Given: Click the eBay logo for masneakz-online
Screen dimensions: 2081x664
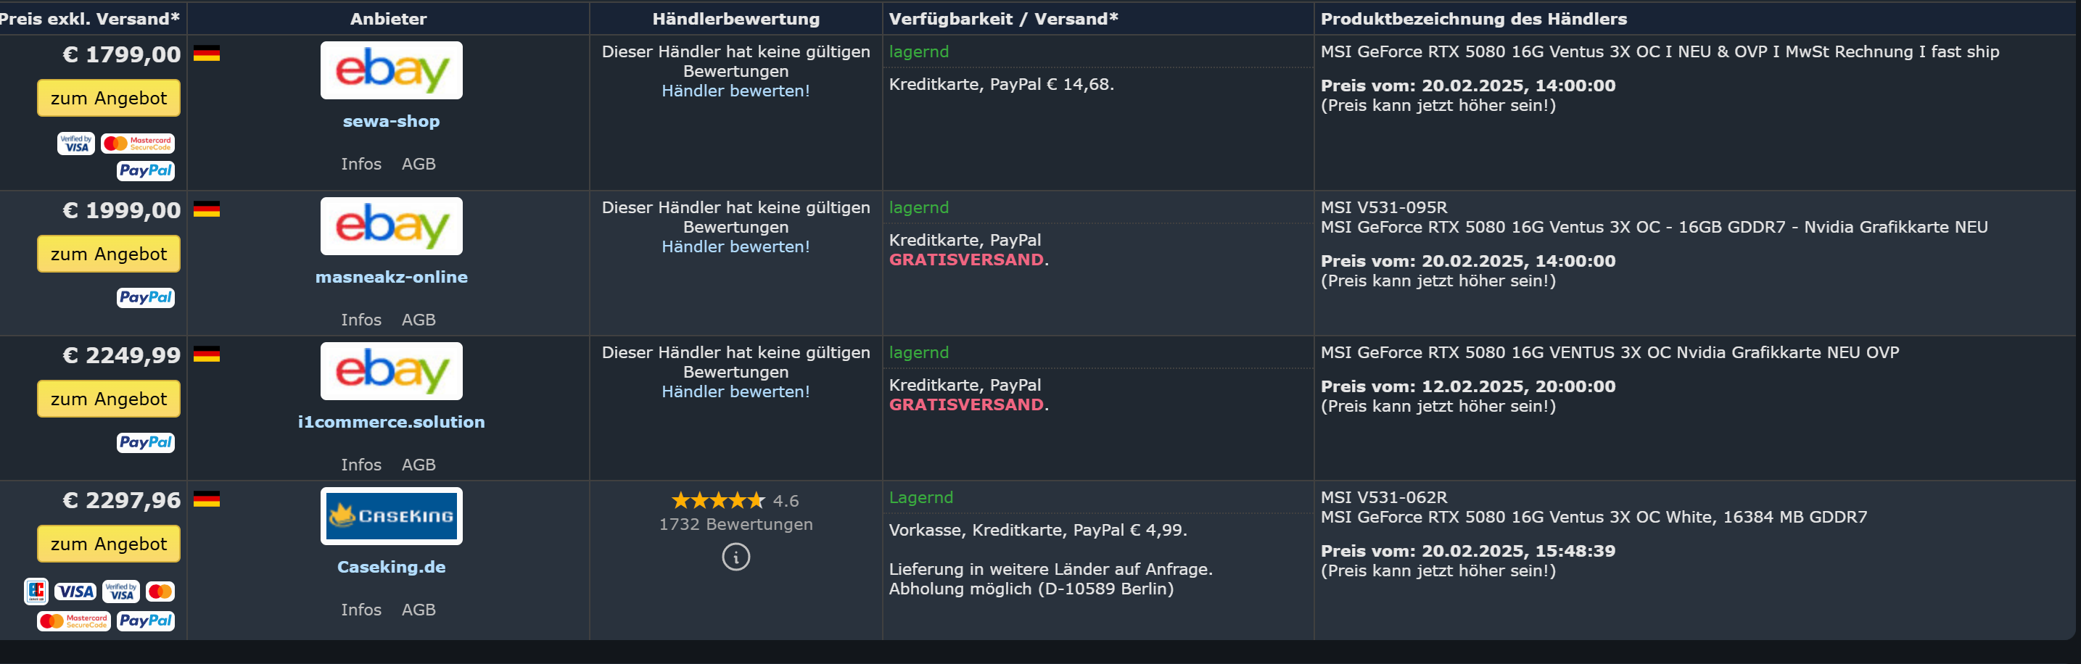Looking at the screenshot, I should 391,226.
